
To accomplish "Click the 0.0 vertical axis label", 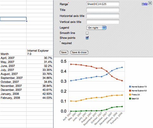I will [x=64, y=111].
